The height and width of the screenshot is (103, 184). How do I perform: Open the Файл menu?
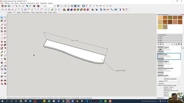point(2,3)
